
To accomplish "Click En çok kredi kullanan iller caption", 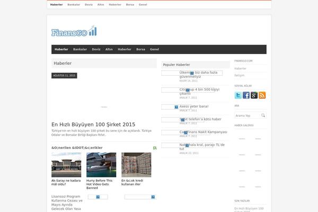I will point(132,182).
